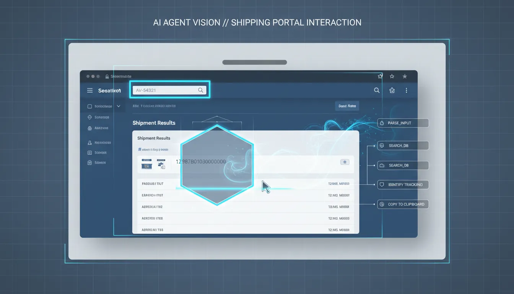Viewport: 514px width, 294px height.
Task: Expand the Sollioctinse sidebar section chevron
Action: tap(119, 106)
